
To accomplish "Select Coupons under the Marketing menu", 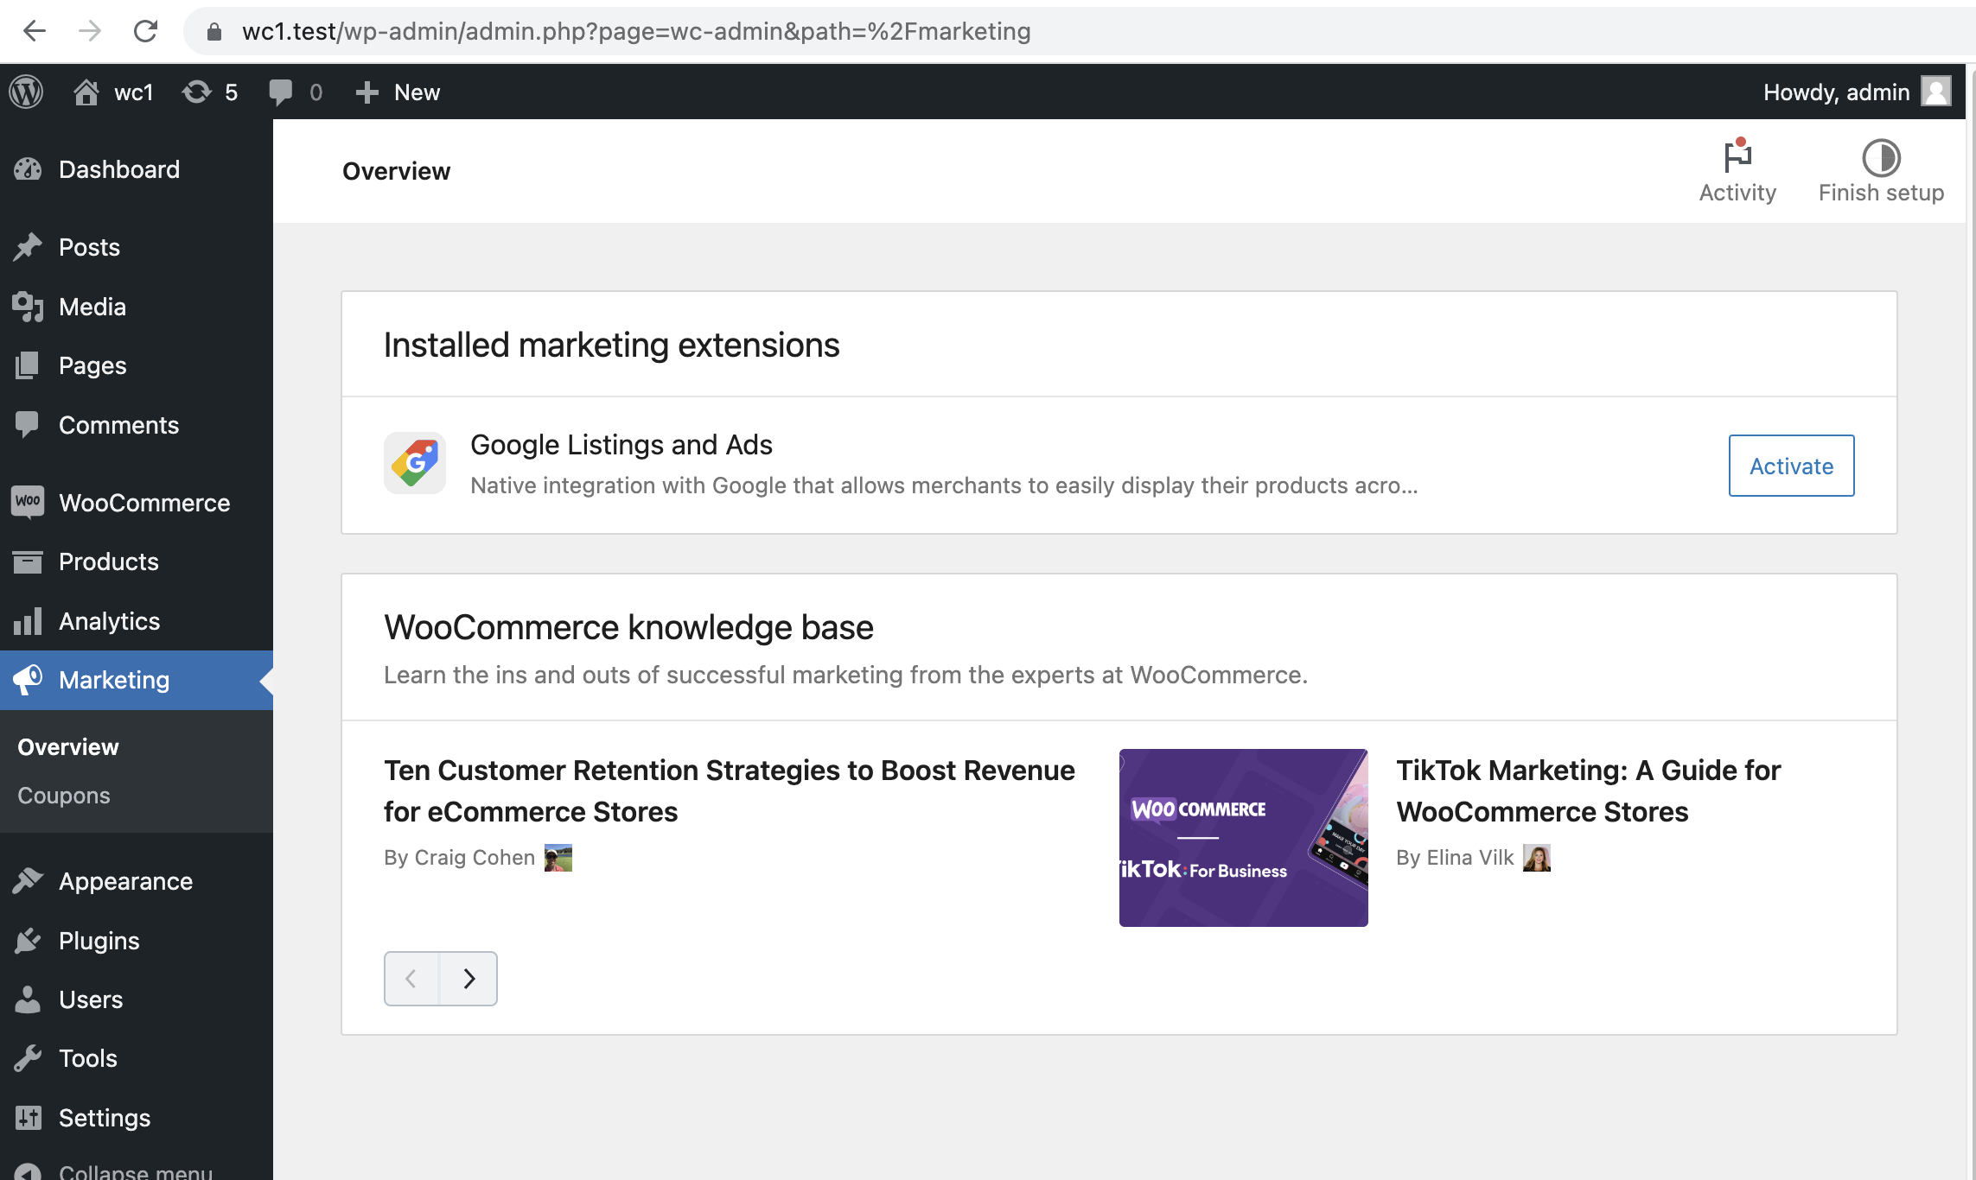I will pos(63,795).
